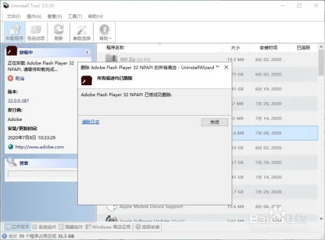Click the 15.6 MB size cell
Screen dimensions: 325x240
click(235, 207)
